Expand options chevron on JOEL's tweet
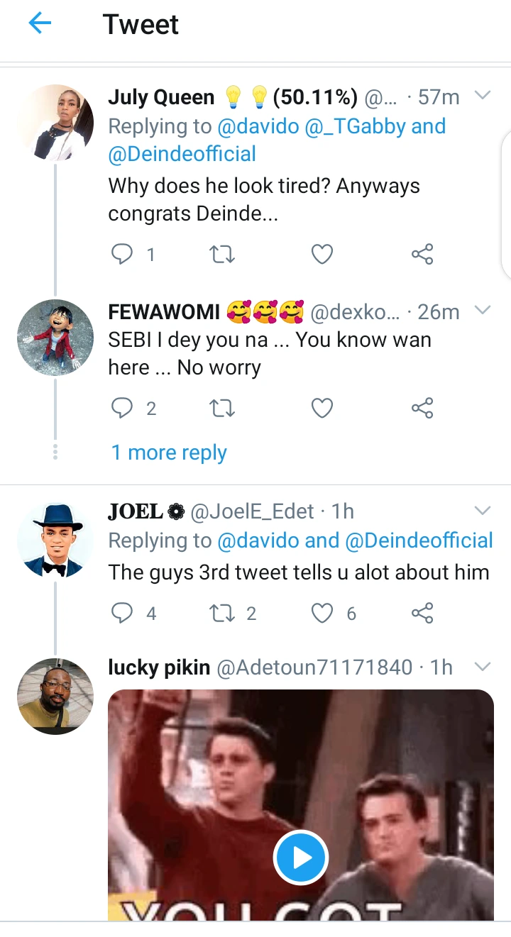This screenshot has width=511, height=937. click(x=483, y=511)
